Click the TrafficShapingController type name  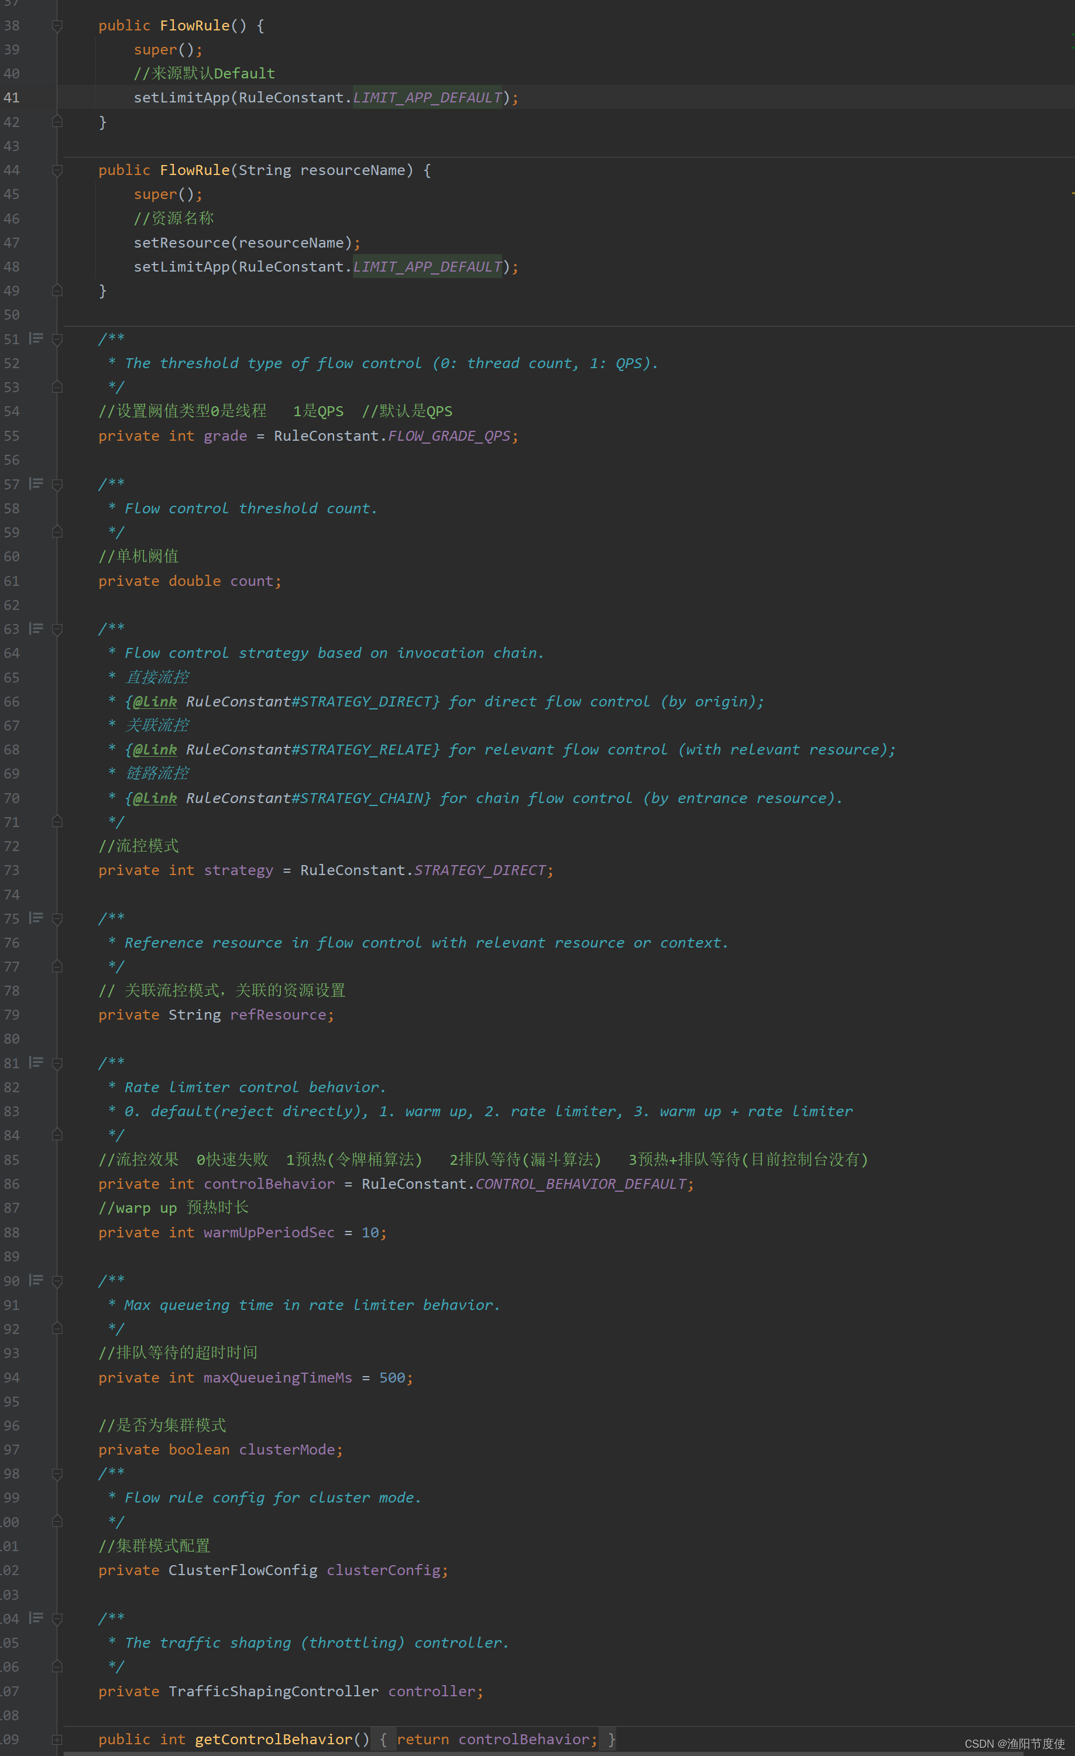[273, 1691]
